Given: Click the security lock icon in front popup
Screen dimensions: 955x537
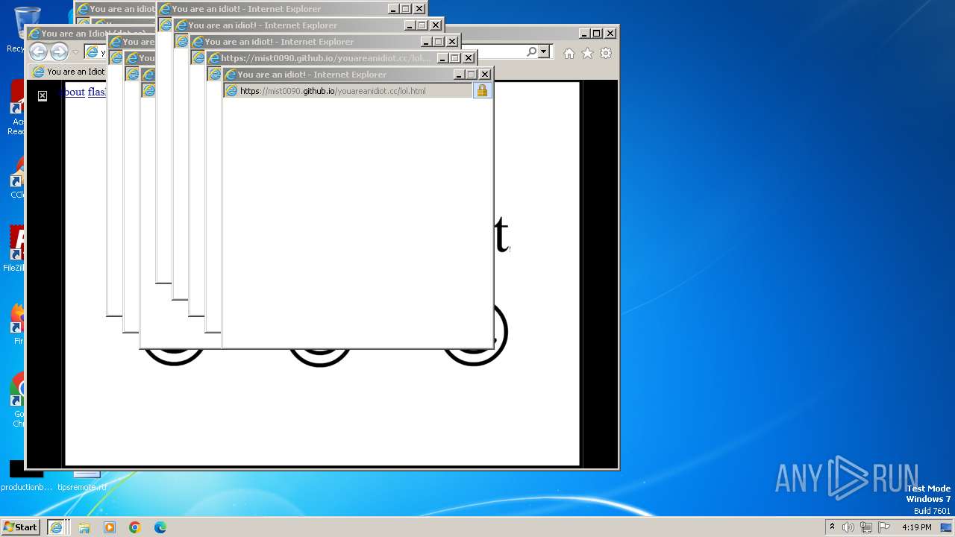Looking at the screenshot, I should click(x=482, y=90).
